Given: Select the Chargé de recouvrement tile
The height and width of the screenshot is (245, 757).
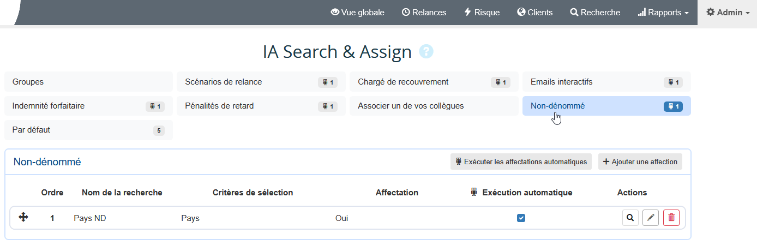Looking at the screenshot, I should pyautogui.click(x=434, y=82).
